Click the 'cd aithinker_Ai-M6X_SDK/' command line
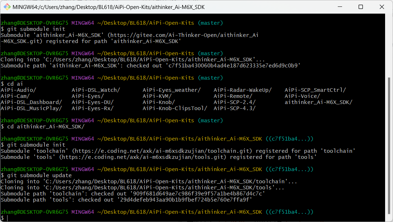The image size is (393, 222). click(x=46, y=127)
